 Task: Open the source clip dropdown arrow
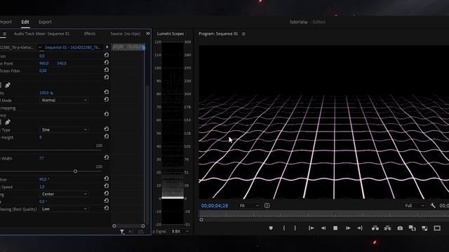coord(40,47)
